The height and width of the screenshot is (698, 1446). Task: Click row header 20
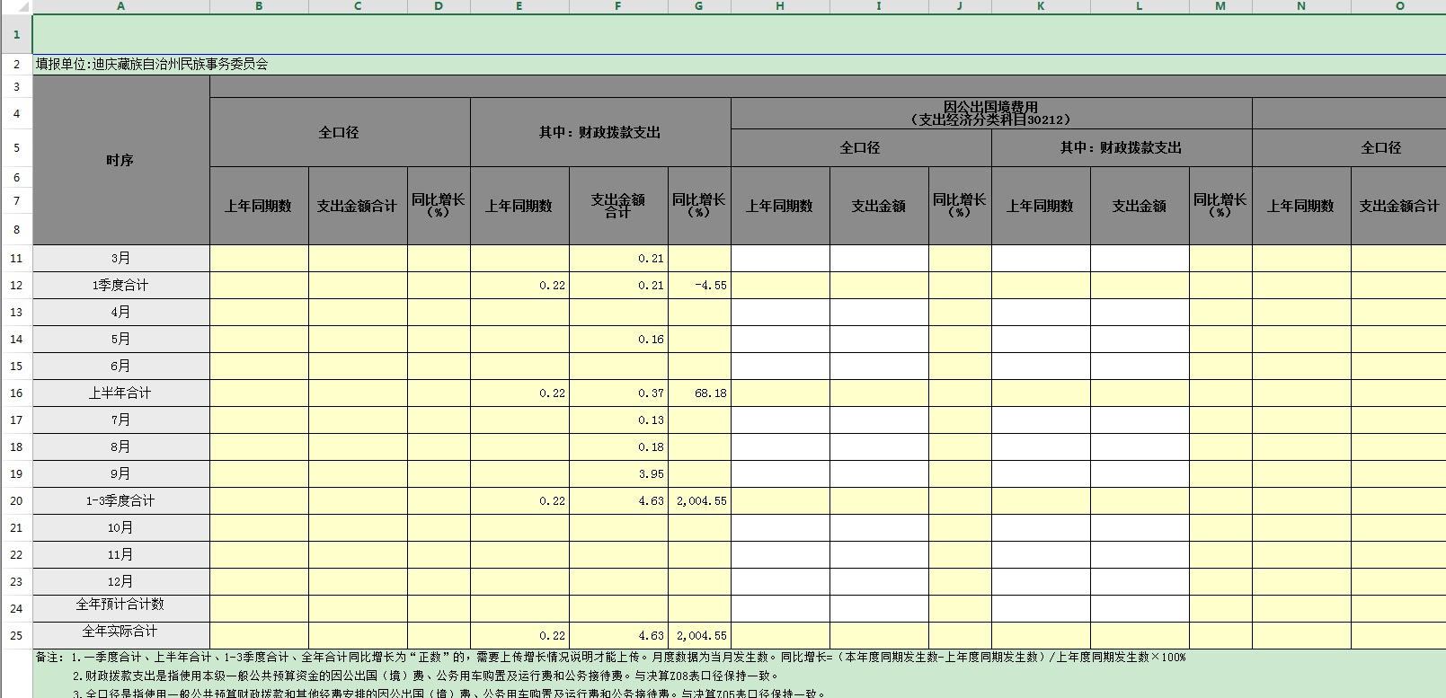[16, 501]
